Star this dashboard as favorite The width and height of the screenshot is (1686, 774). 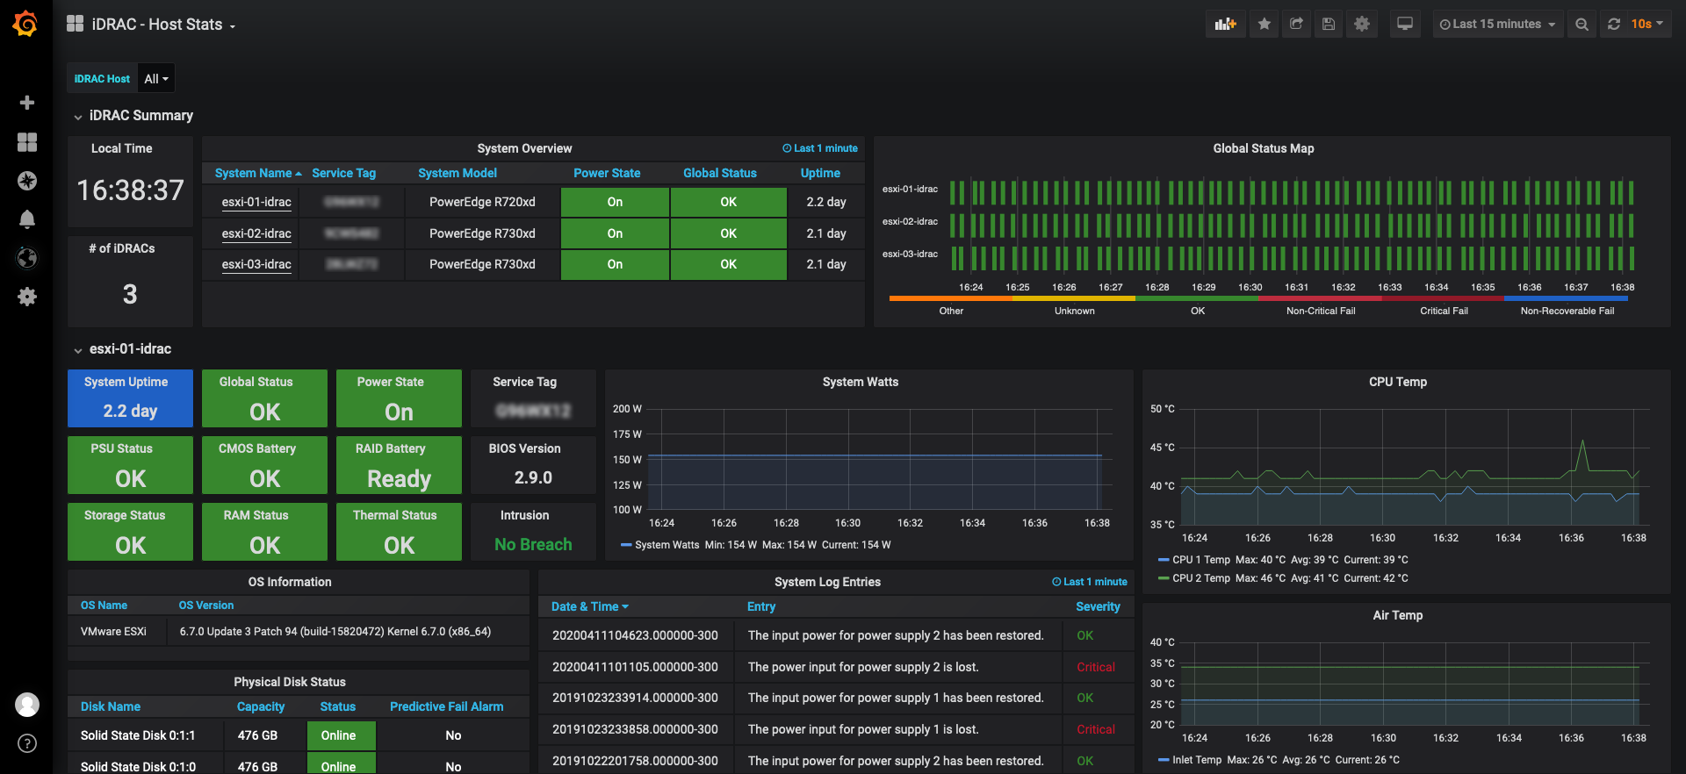(1264, 25)
